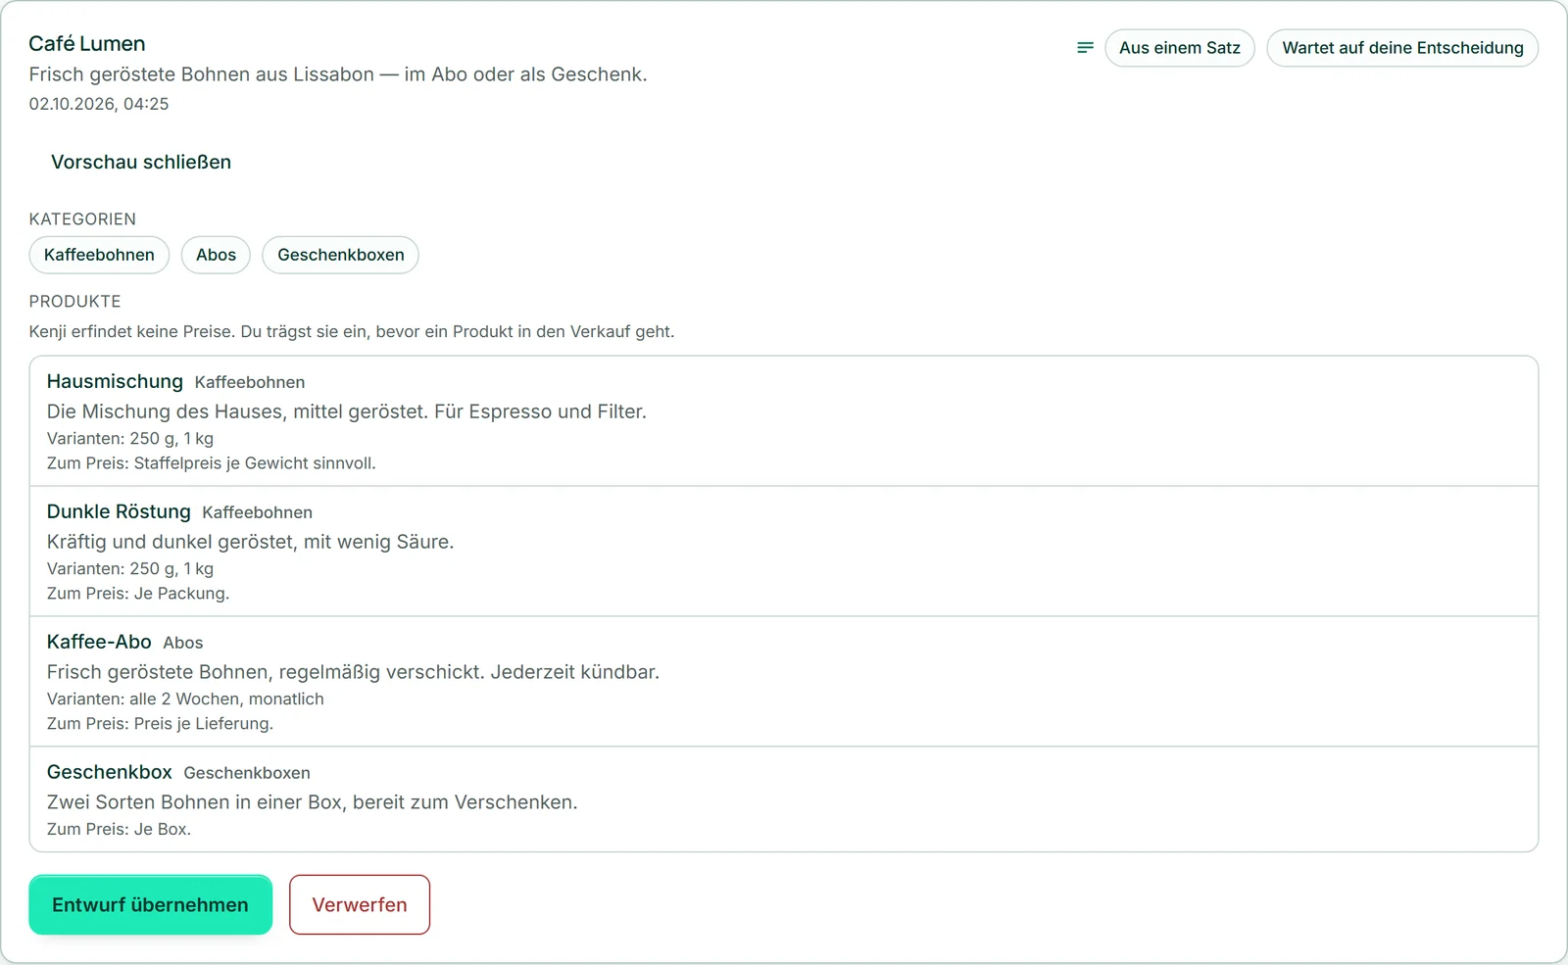Click the Staffelpreis je Gewicht sinnvoll line
This screenshot has width=1568, height=965.
[x=212, y=463]
